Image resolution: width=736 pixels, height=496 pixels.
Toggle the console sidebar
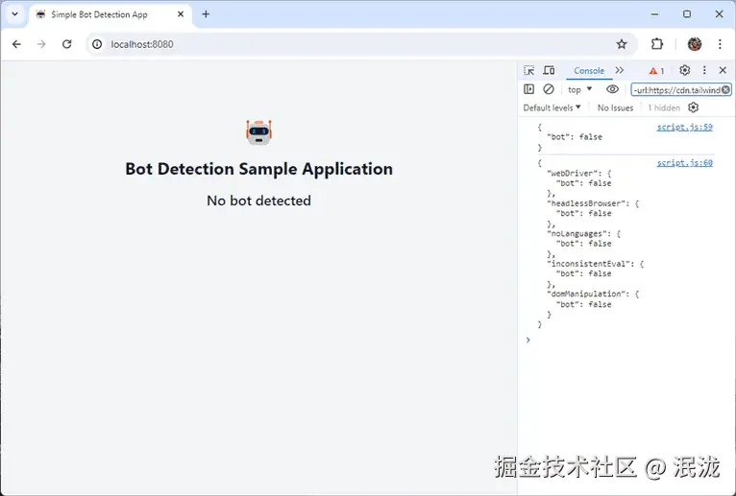(x=529, y=89)
